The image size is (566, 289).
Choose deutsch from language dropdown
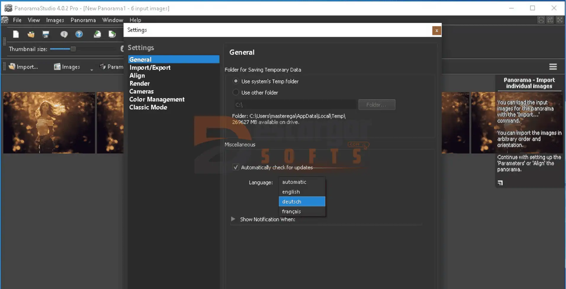(302, 202)
